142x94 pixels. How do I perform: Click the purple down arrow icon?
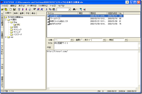click(x=26, y=9)
